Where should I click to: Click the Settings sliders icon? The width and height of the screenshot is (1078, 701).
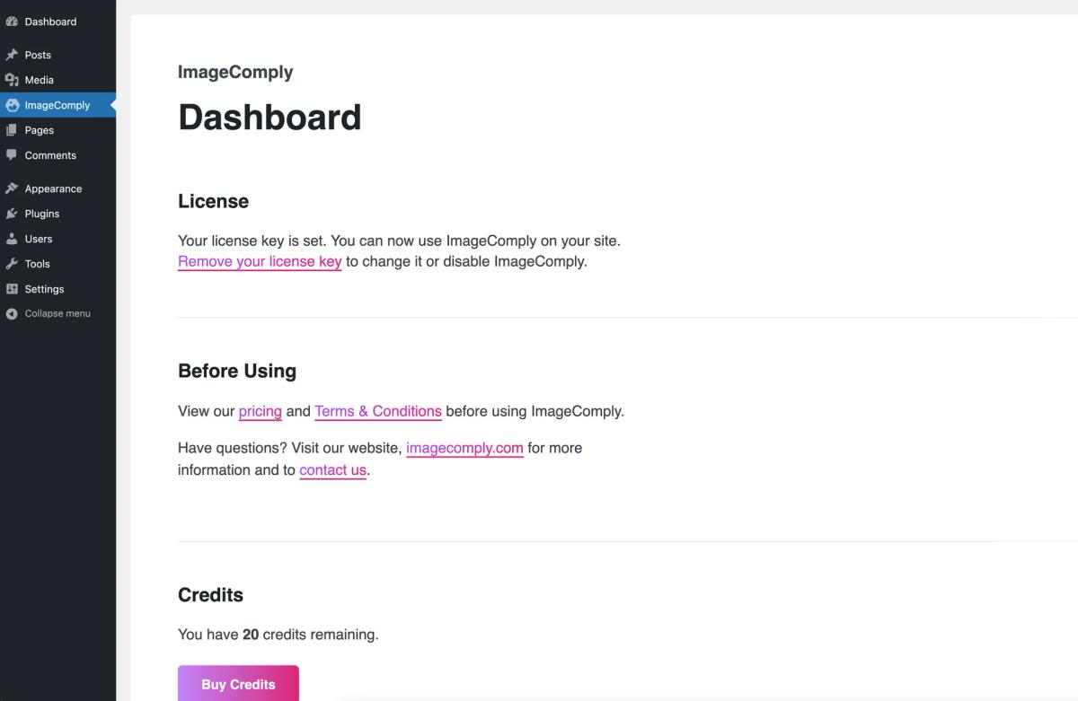point(12,289)
